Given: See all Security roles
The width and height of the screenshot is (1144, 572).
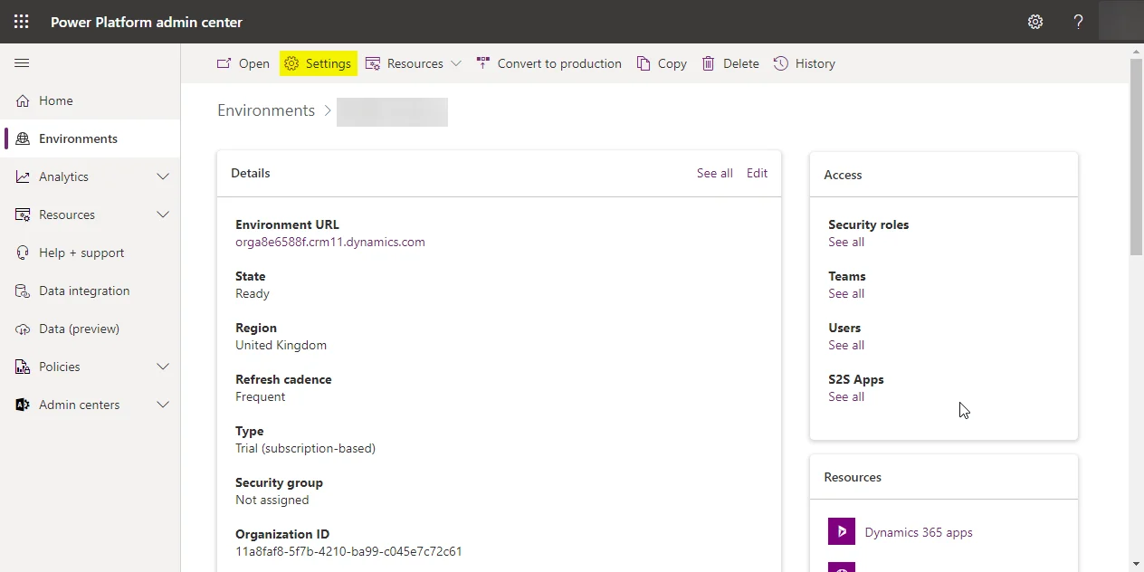Looking at the screenshot, I should (x=846, y=242).
